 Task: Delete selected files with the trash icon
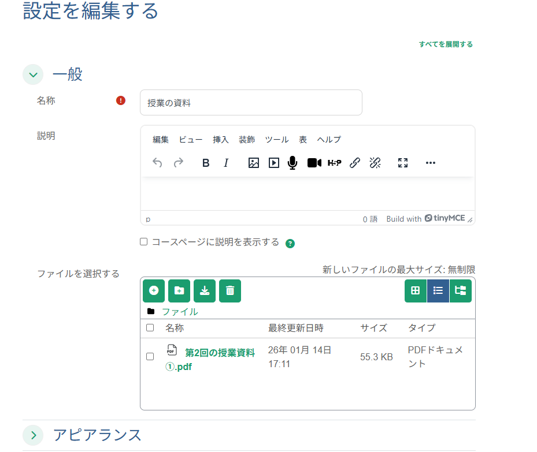(x=229, y=290)
